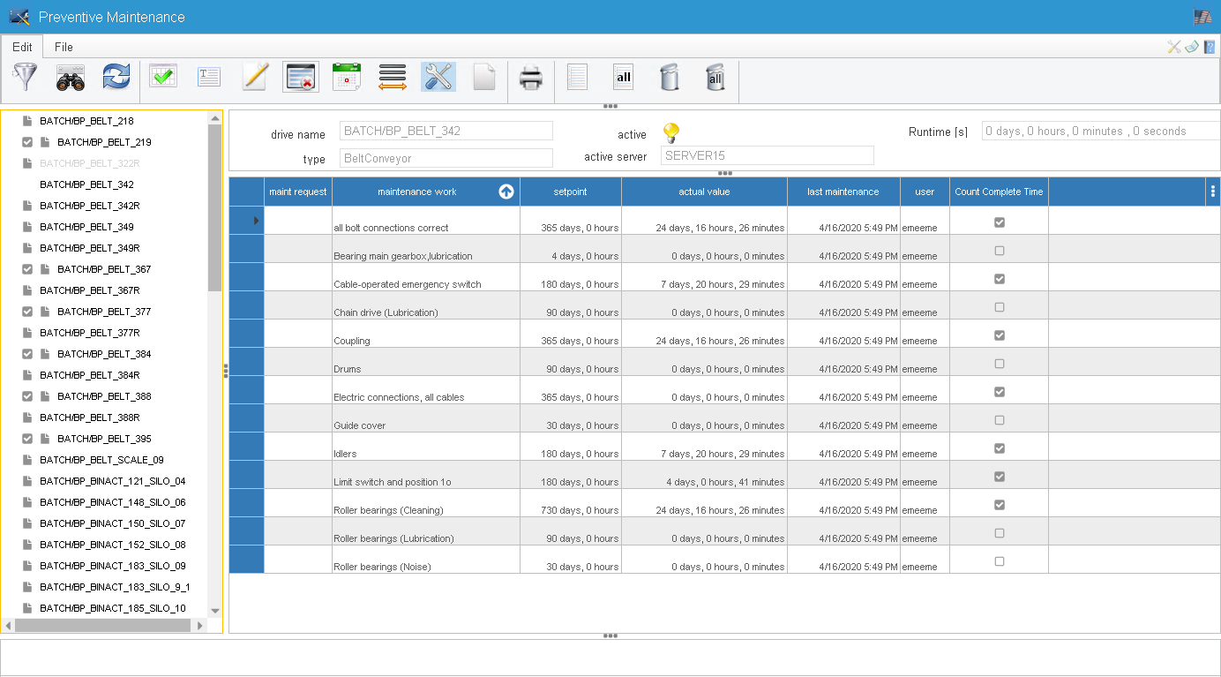1221x677 pixels.
Task: Click the tree vertical scrollbar thumb
Action: pos(215,207)
